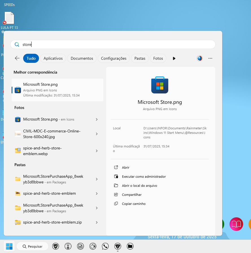Image resolution: width=251 pixels, height=253 pixels.
Task: Open the best match Microsoft Store.png result
Action: click(x=58, y=90)
